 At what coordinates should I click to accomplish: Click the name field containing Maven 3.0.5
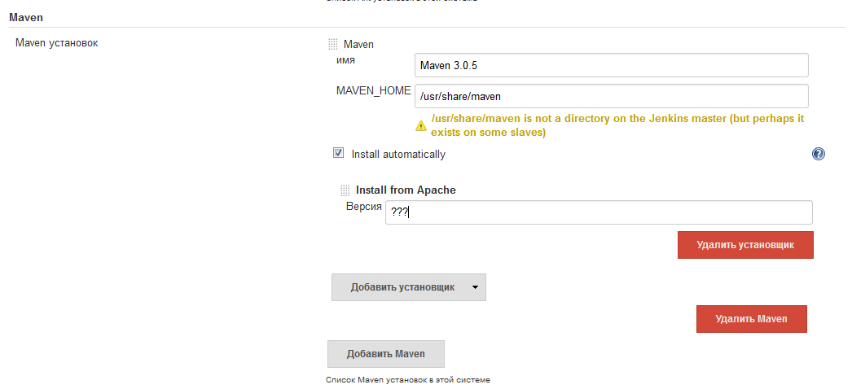611,65
